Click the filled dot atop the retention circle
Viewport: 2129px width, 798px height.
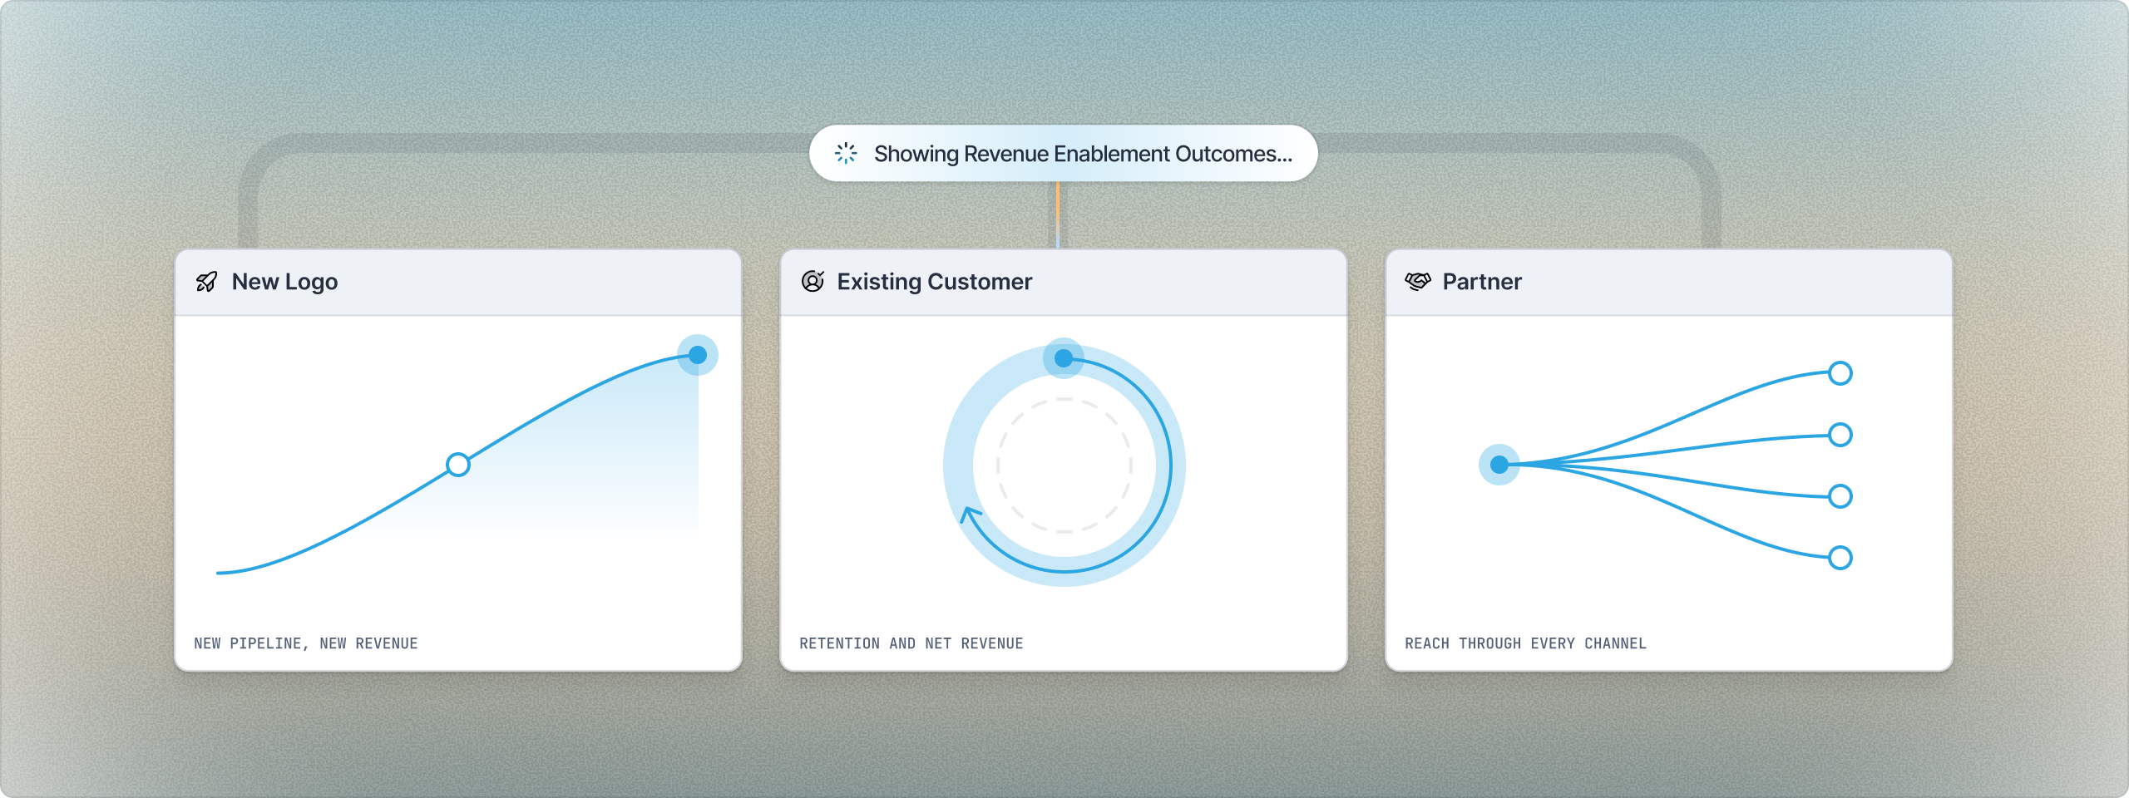point(1064,358)
